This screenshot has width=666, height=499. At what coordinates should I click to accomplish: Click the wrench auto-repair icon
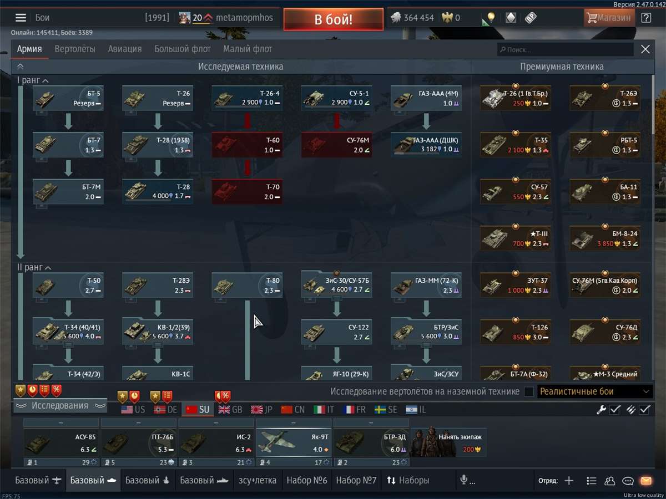pyautogui.click(x=601, y=410)
